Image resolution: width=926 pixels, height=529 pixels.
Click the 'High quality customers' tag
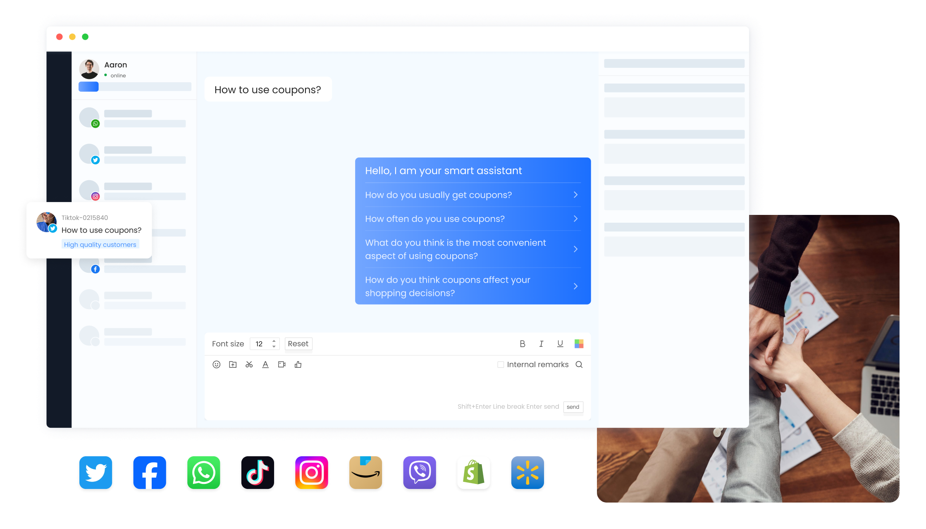pyautogui.click(x=100, y=245)
